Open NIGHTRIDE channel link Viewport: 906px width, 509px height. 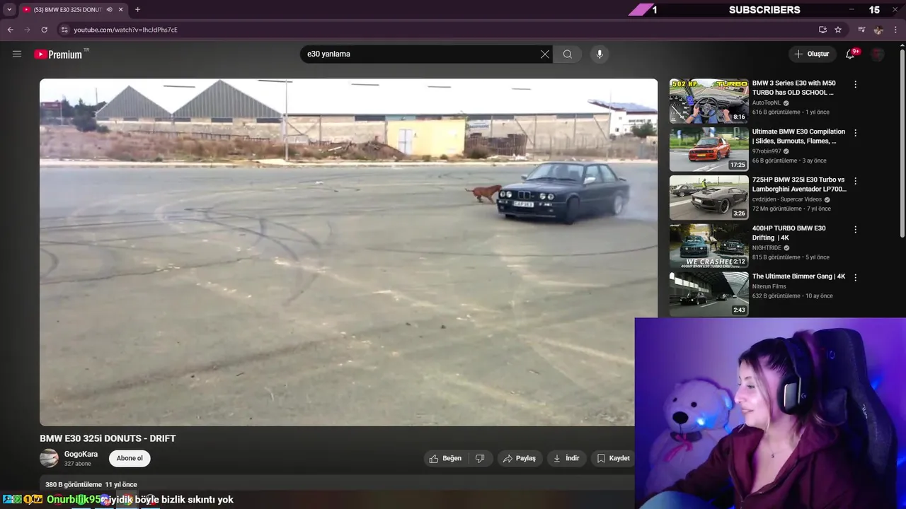pos(767,248)
